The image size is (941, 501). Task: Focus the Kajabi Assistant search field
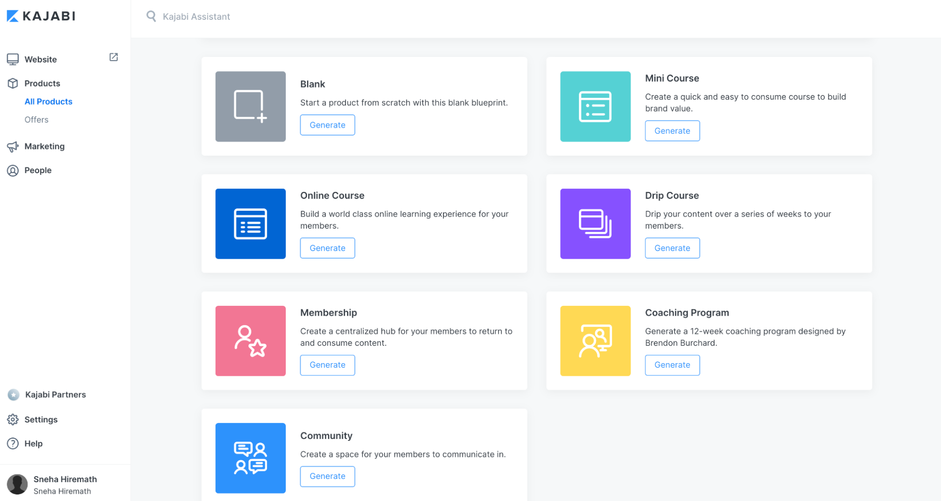pyautogui.click(x=196, y=16)
